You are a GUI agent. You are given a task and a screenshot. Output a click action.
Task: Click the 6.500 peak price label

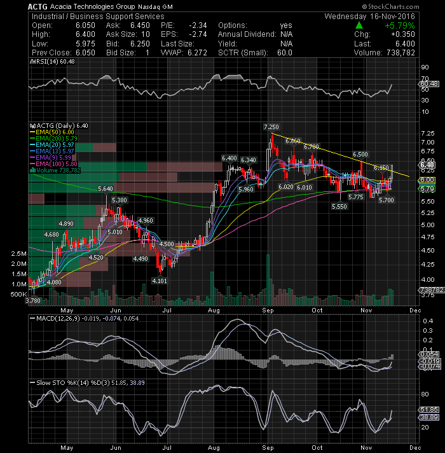click(360, 154)
